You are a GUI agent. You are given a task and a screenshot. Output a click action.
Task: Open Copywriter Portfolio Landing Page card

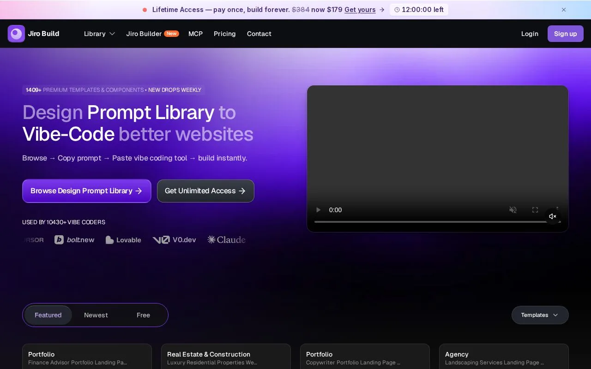tap(365, 357)
